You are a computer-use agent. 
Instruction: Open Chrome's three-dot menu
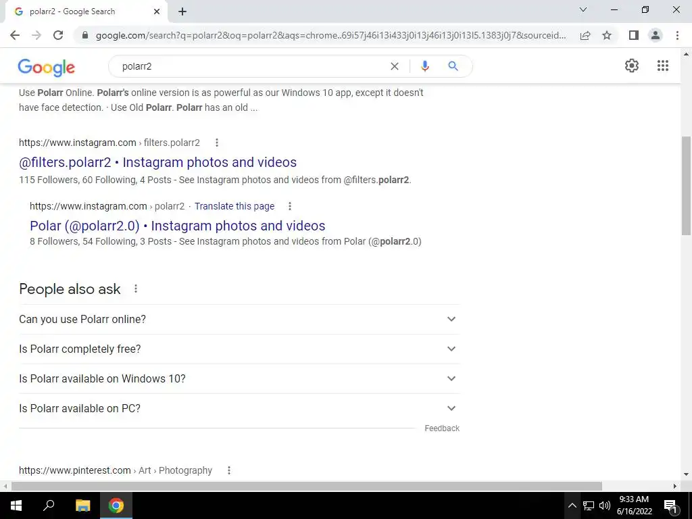pyautogui.click(x=677, y=35)
